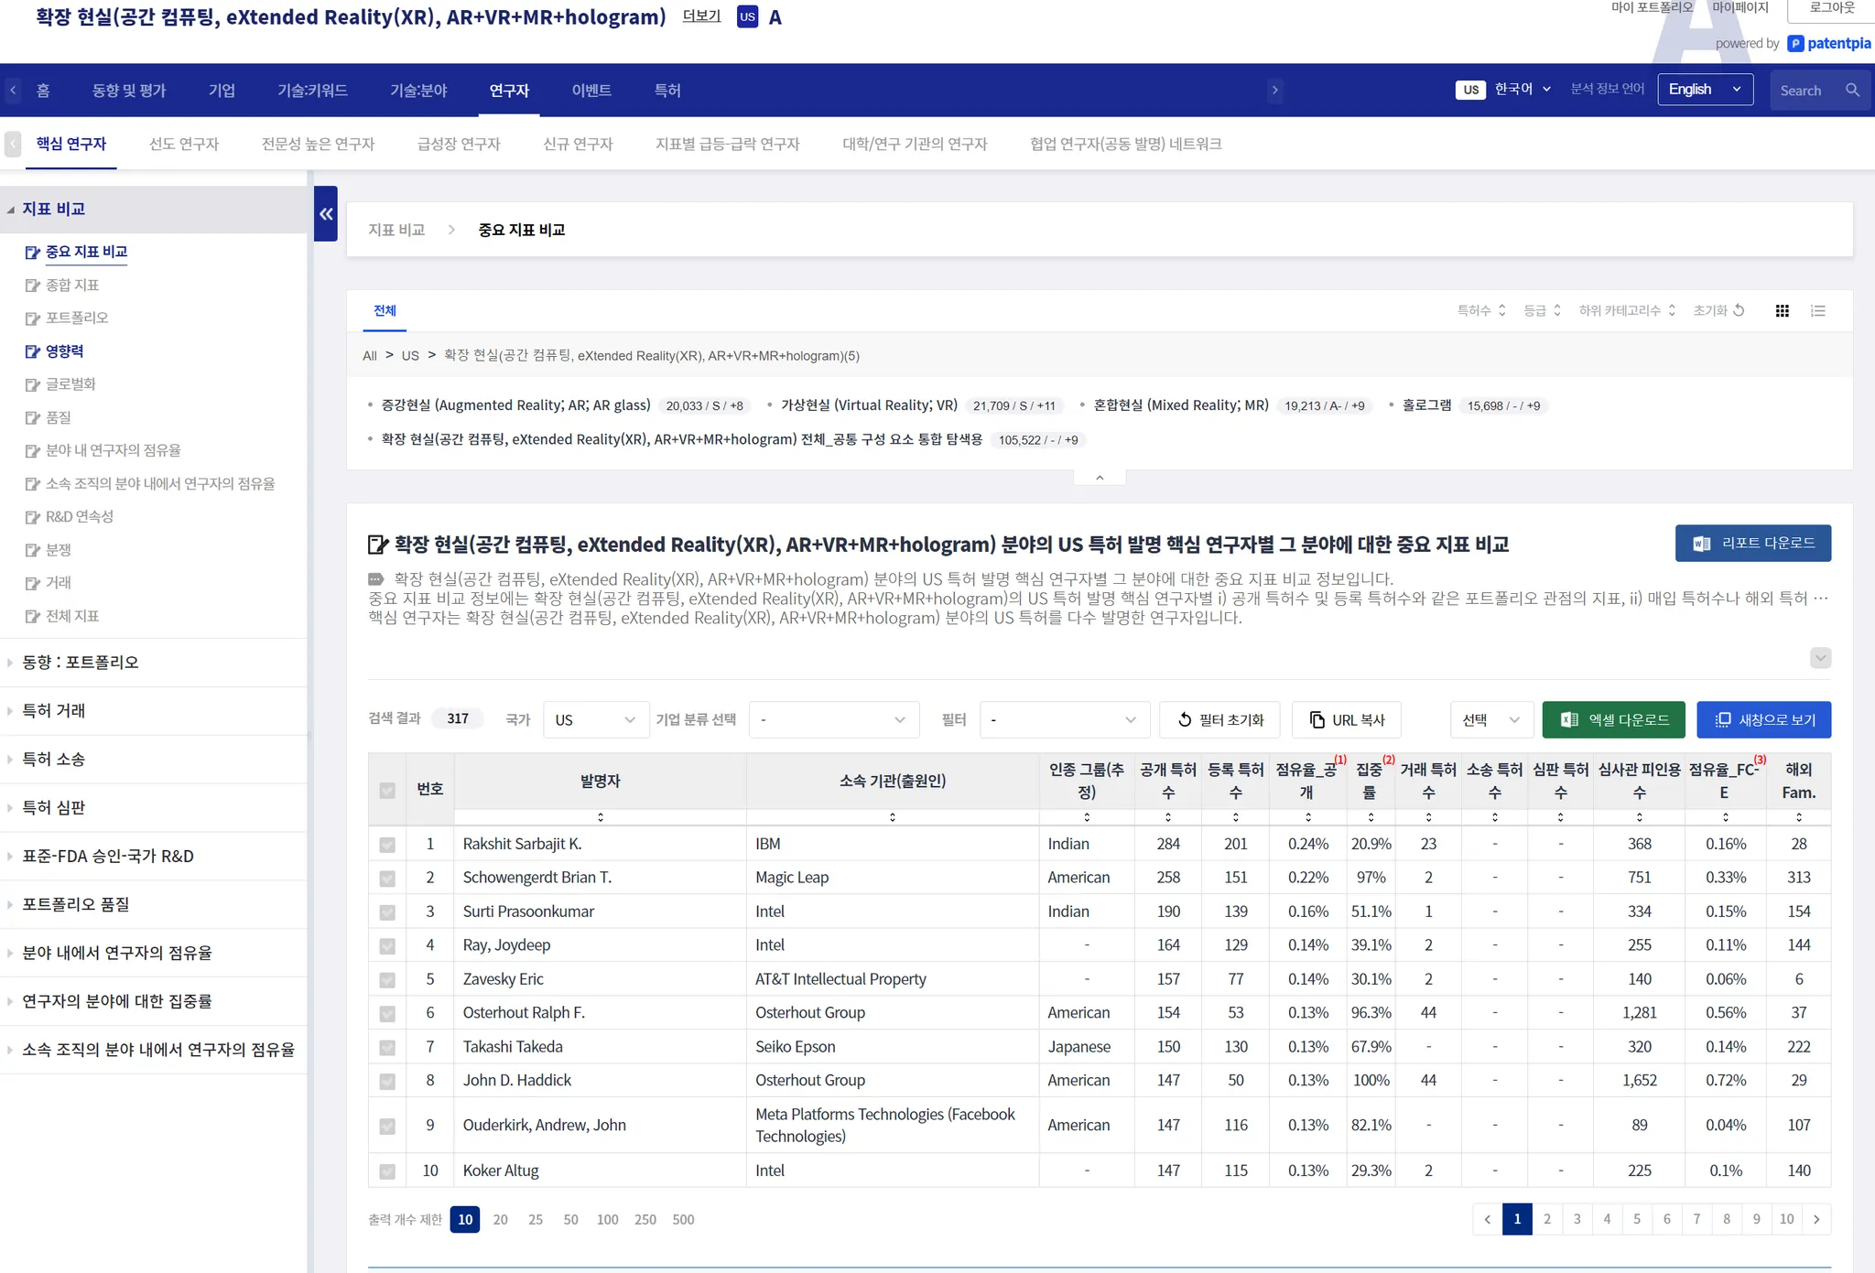Click the 리포트 다운로드 button
The image size is (1875, 1273).
point(1752,544)
